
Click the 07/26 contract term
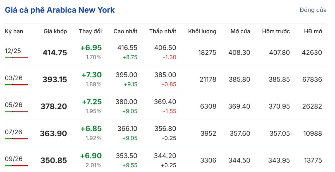click(x=14, y=132)
